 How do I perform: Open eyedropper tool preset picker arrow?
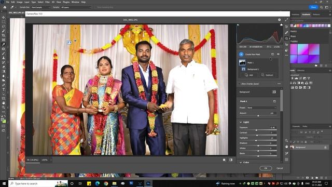coord(16,7)
